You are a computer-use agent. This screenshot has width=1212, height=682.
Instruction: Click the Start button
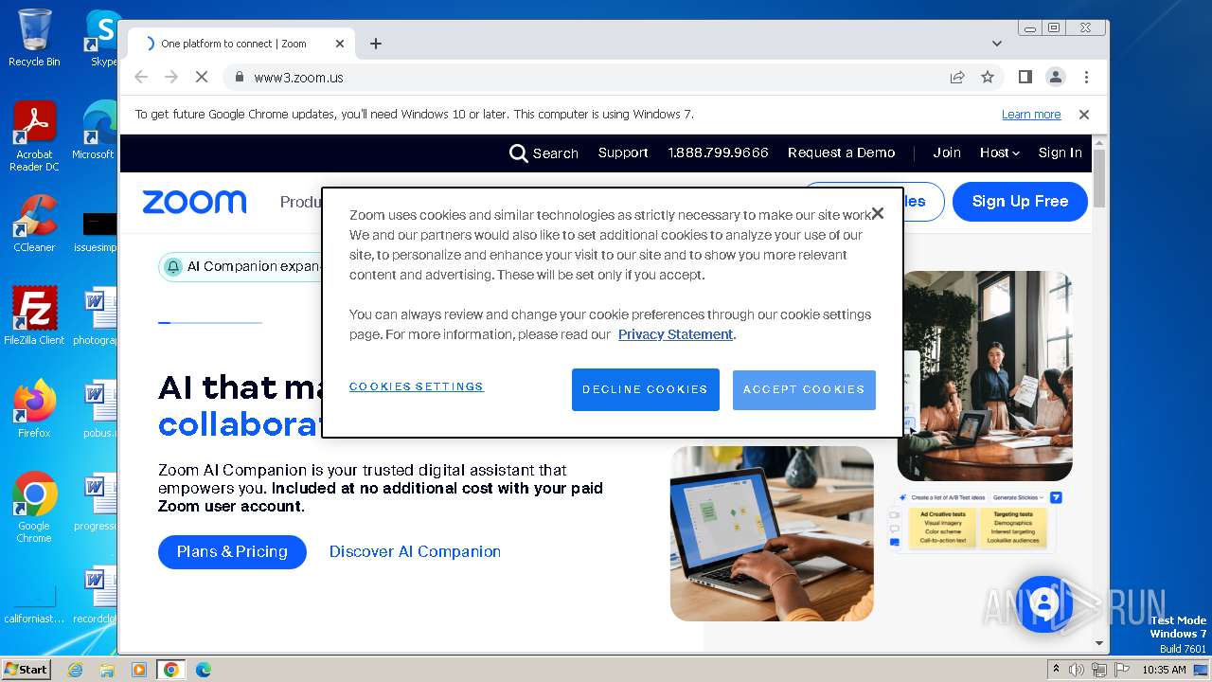point(27,670)
